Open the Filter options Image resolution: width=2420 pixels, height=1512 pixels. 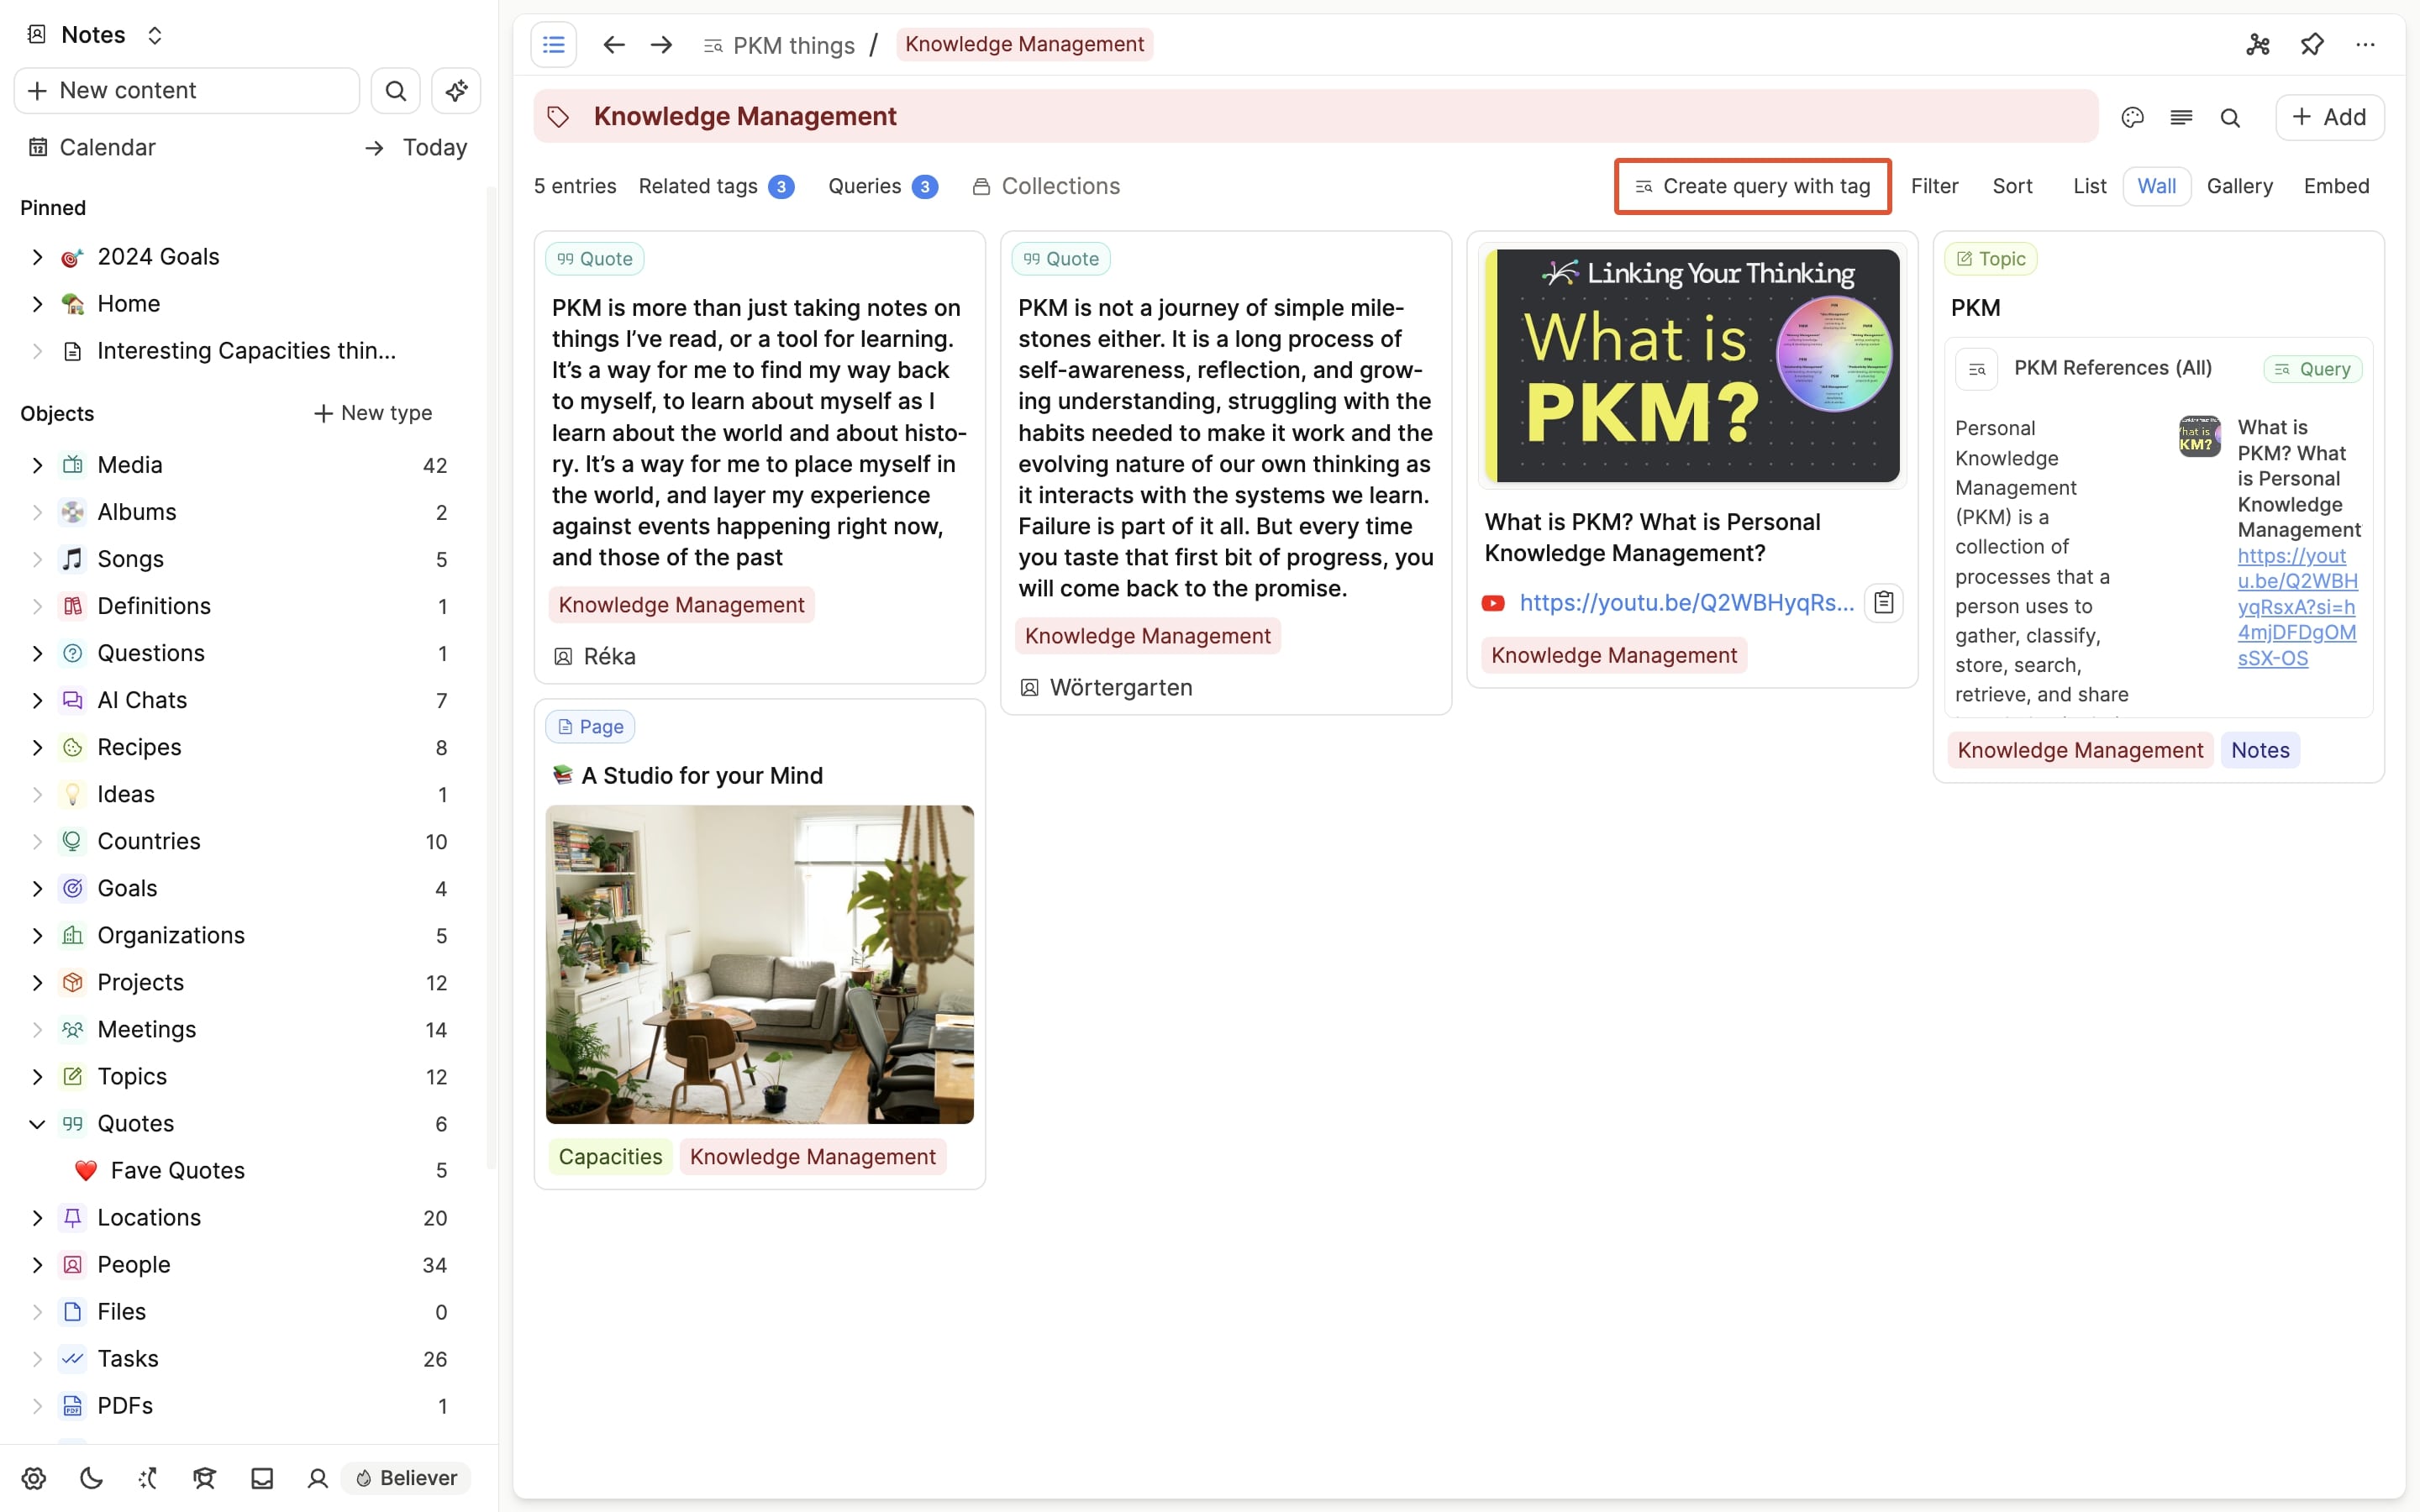point(1934,186)
